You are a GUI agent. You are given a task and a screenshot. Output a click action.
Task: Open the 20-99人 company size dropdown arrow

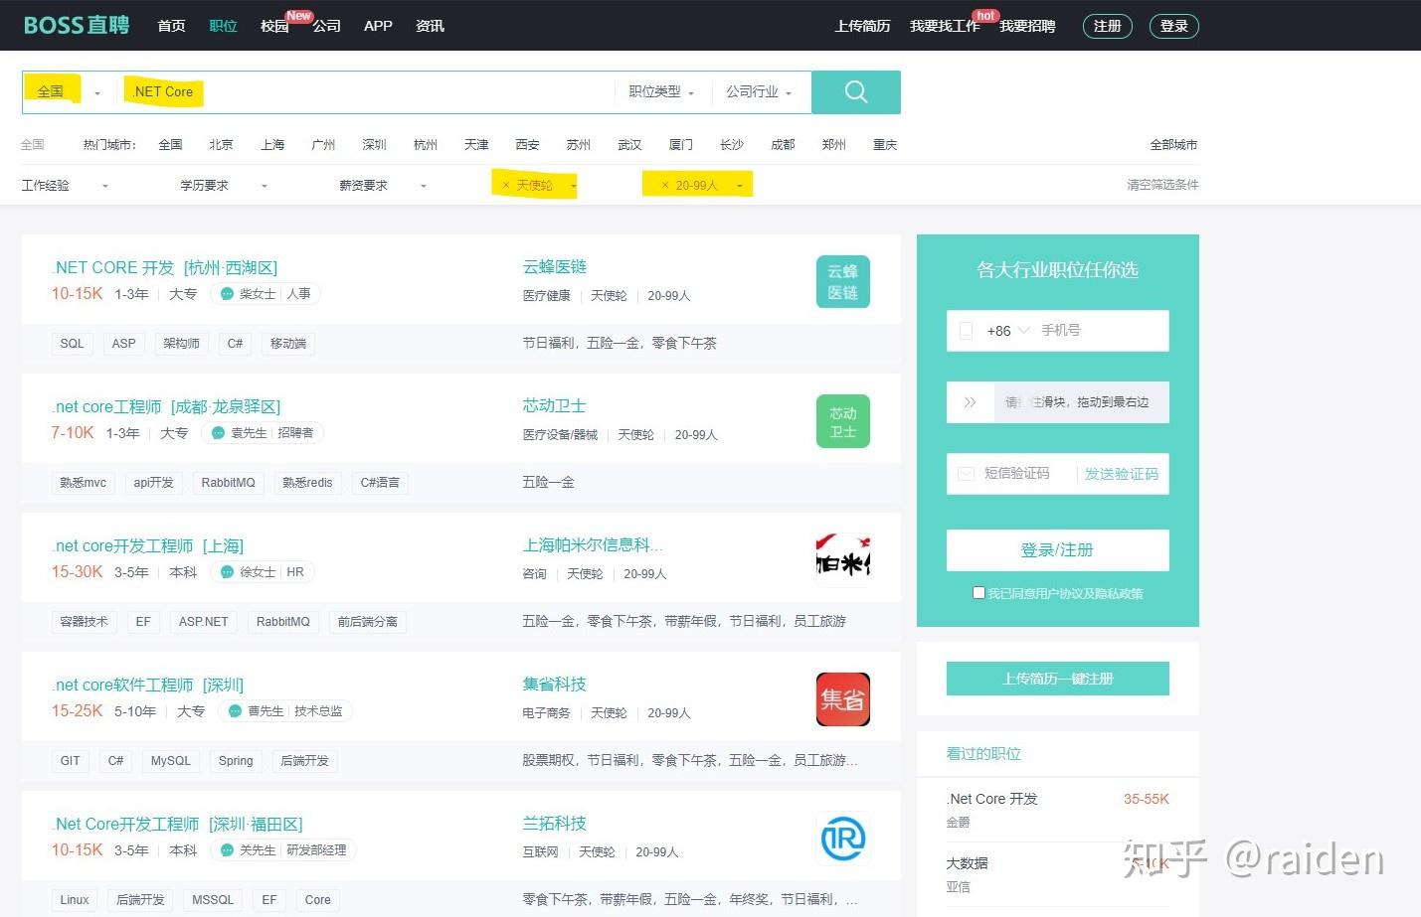(x=740, y=187)
